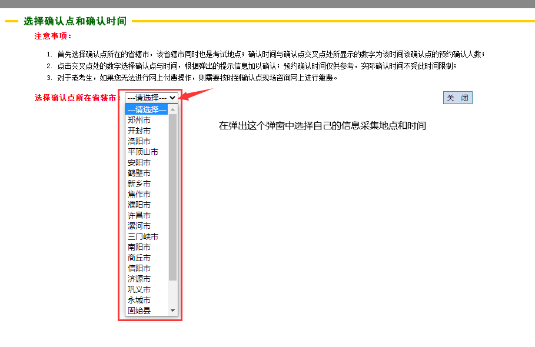The image size is (535, 347).
Task: Pick 焦作市 from the dropdown
Action: [x=139, y=194]
